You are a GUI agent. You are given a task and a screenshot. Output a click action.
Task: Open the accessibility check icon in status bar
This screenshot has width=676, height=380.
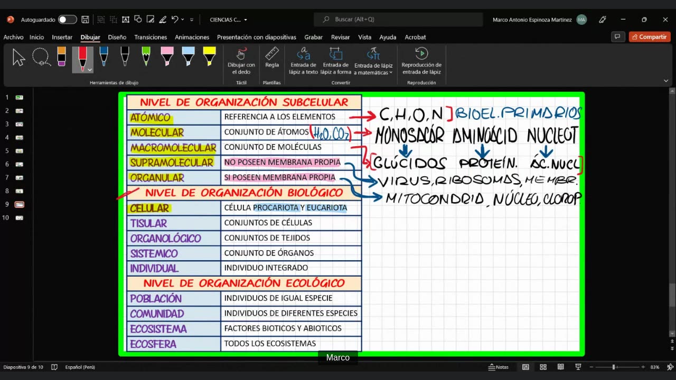click(x=54, y=367)
